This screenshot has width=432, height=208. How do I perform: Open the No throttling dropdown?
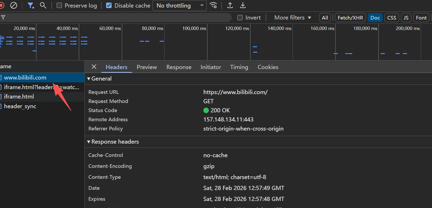pyautogui.click(x=180, y=5)
